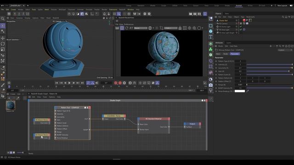The image size is (294, 165).
Task: Open the Mesh menu
Action: (47, 10)
